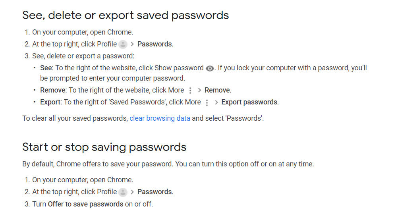Click the Show password eye icon

tap(210, 68)
